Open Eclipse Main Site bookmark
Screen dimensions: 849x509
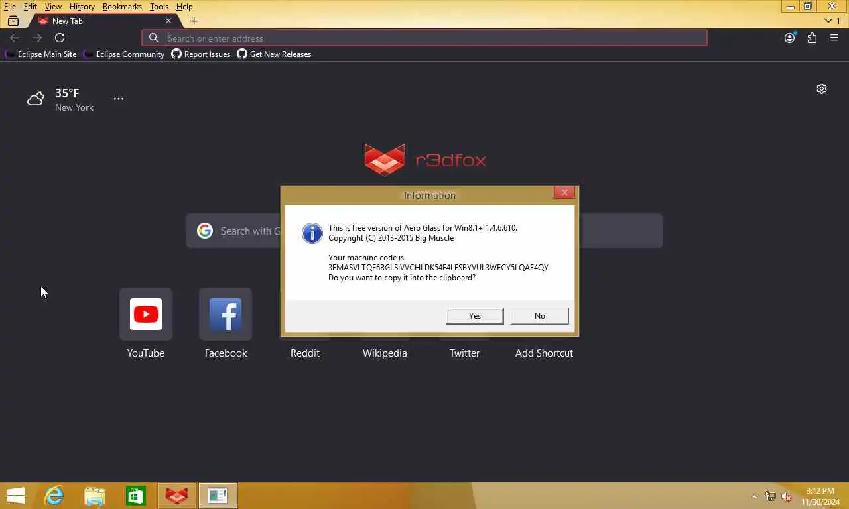[x=41, y=54]
